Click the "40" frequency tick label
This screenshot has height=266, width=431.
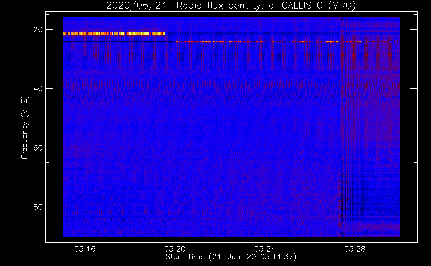38,89
